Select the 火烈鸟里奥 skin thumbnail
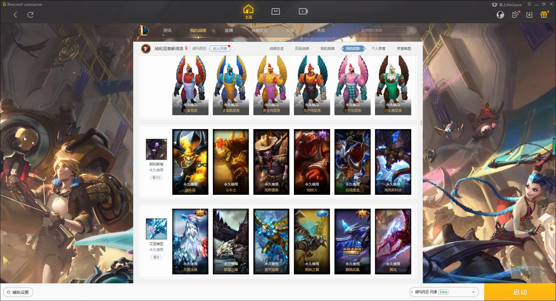The height and width of the screenshot is (301, 556). point(352,85)
